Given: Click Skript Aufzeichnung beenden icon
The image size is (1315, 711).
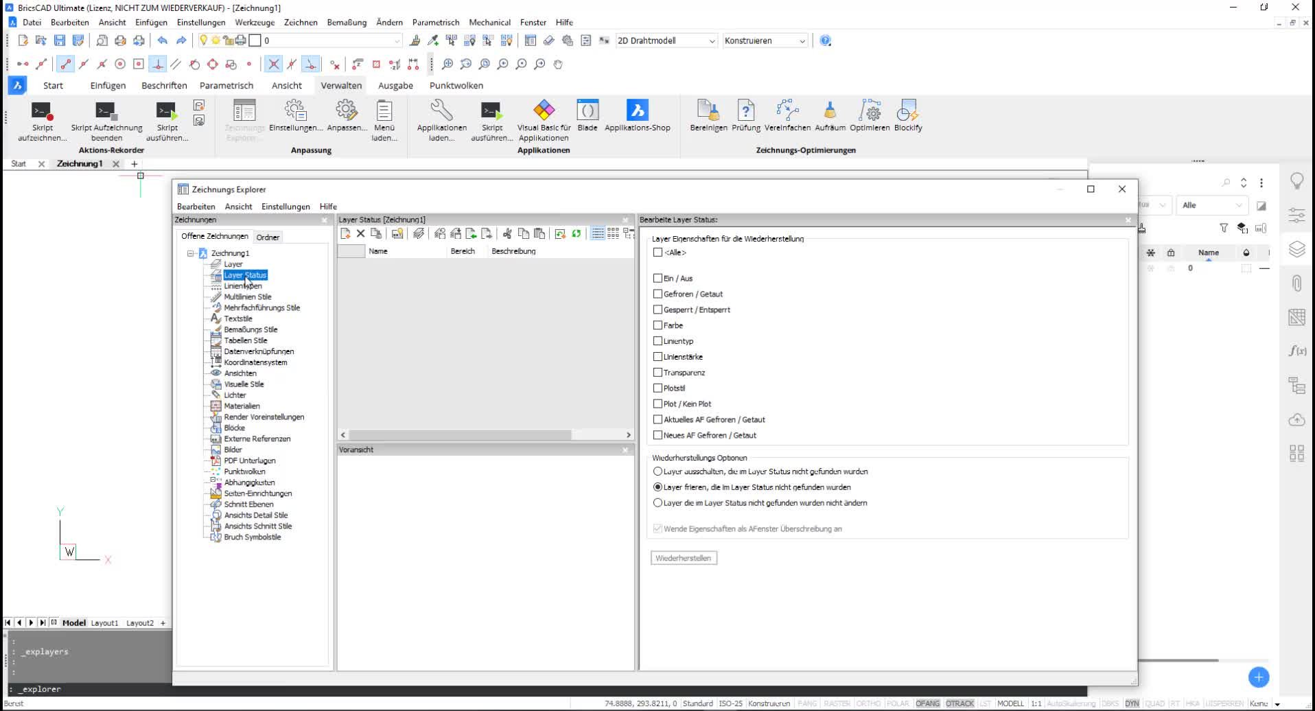Looking at the screenshot, I should pyautogui.click(x=106, y=111).
